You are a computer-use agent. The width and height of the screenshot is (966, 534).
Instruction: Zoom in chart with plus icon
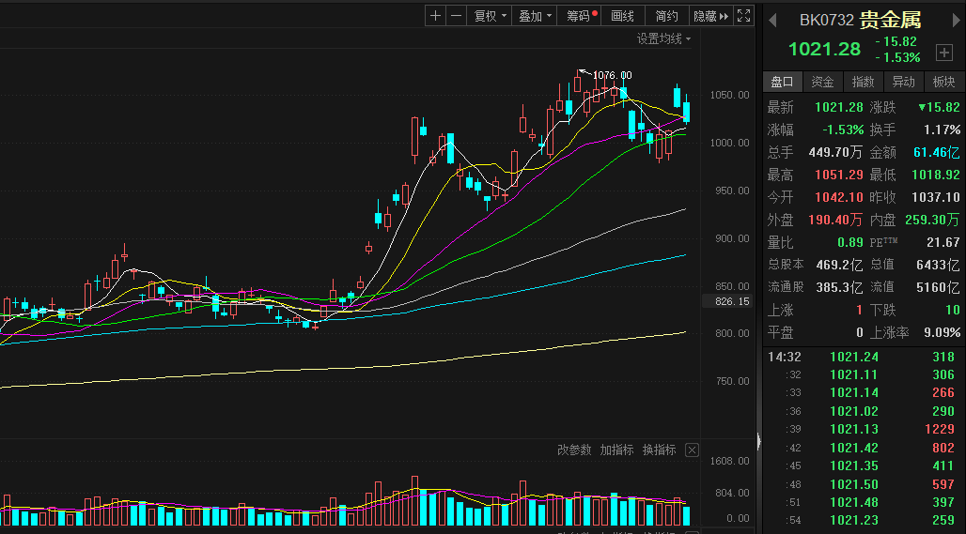[x=435, y=16]
